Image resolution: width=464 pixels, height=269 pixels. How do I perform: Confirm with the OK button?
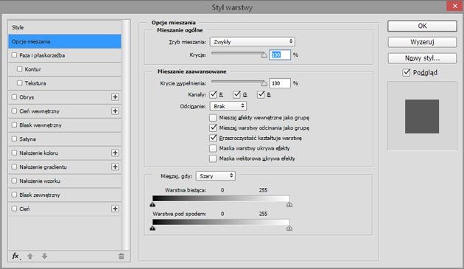click(x=422, y=26)
